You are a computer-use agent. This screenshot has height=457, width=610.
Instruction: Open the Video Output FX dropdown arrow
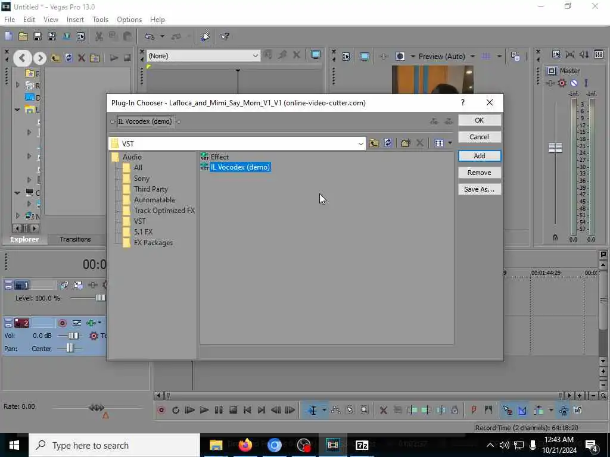(412, 57)
